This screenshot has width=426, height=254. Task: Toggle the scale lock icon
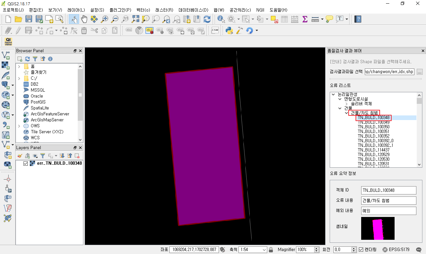point(271,250)
